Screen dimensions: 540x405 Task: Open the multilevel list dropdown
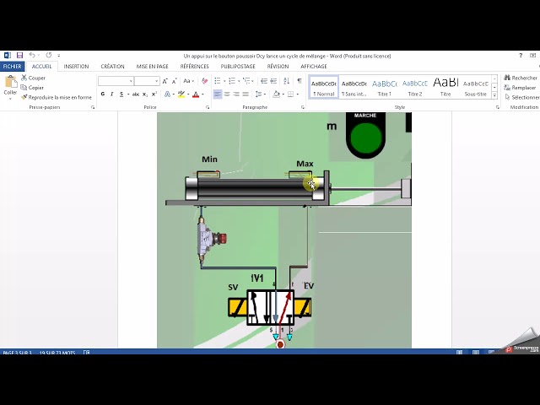(x=253, y=81)
